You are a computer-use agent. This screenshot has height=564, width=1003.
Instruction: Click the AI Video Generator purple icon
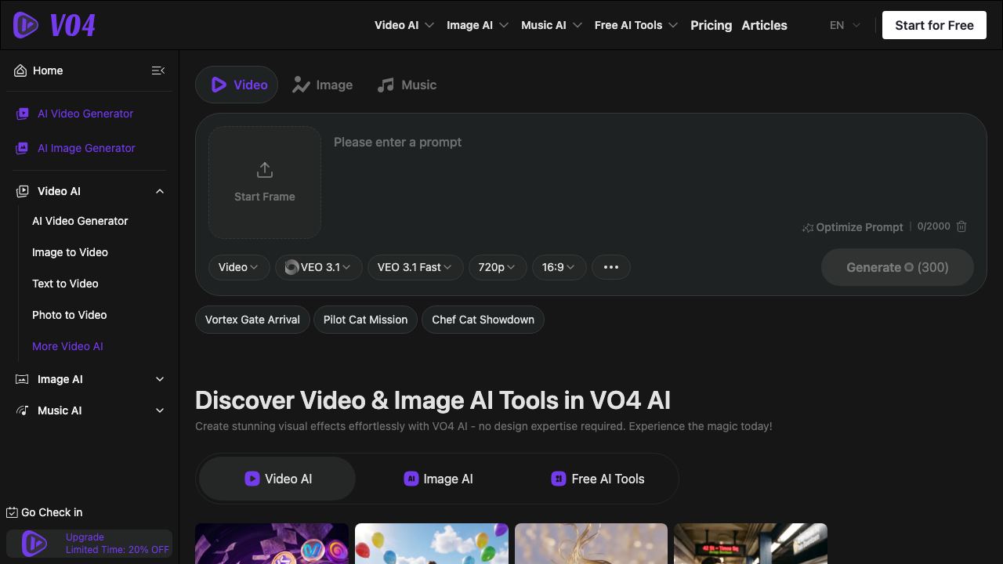click(23, 114)
